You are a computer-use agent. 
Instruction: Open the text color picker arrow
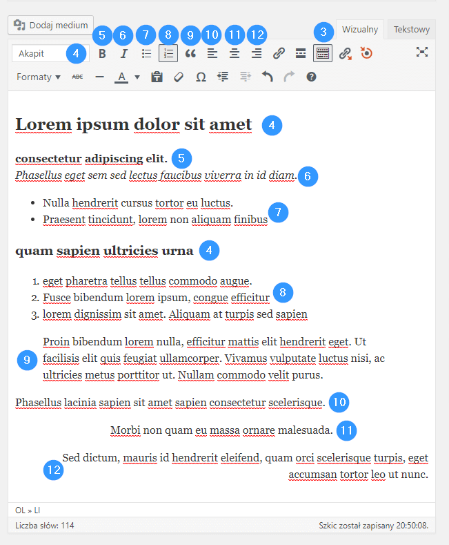pos(137,77)
